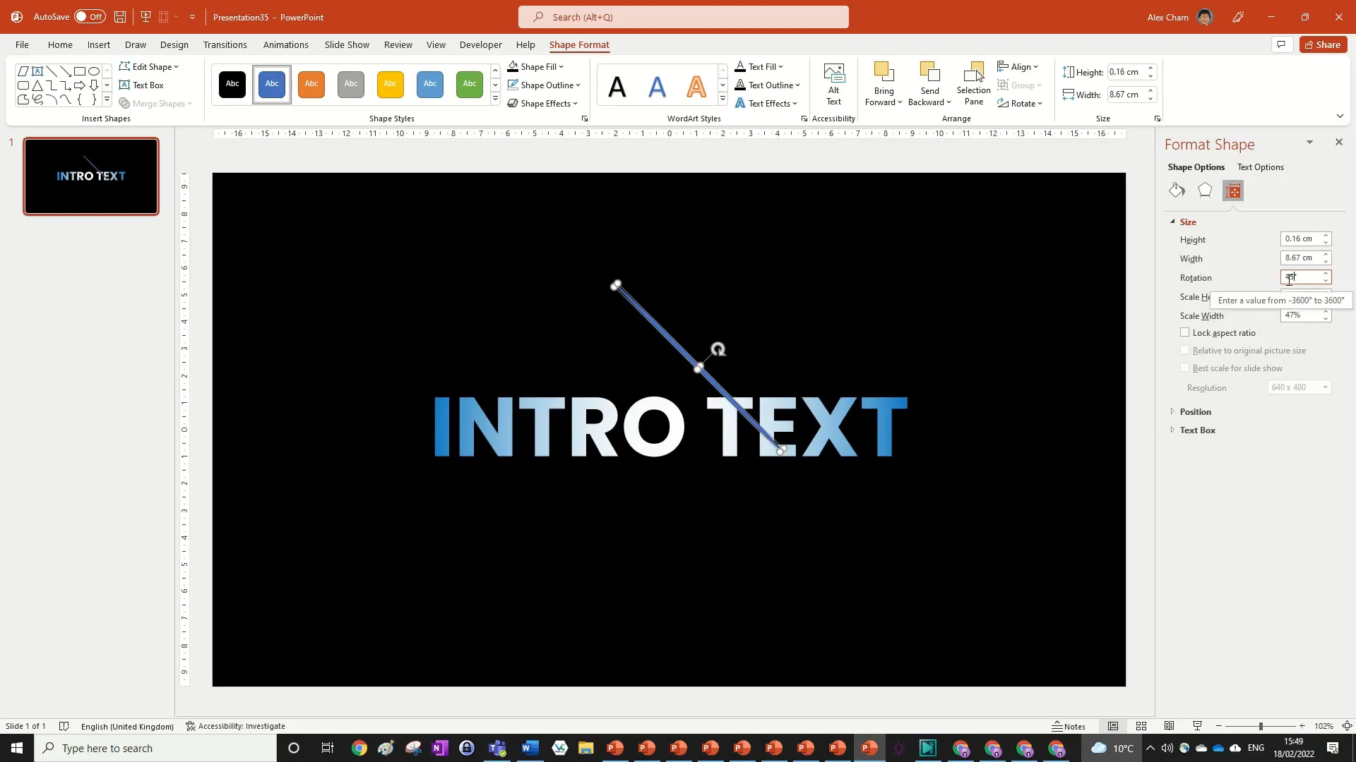Open the Align dropdown
1356x762 pixels.
(x=1018, y=66)
